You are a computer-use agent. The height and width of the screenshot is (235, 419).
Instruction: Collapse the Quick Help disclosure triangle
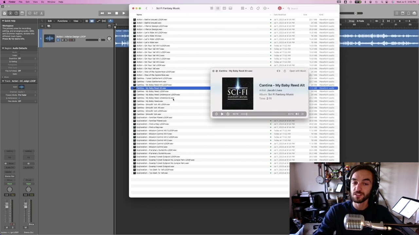pyautogui.click(x=3, y=21)
